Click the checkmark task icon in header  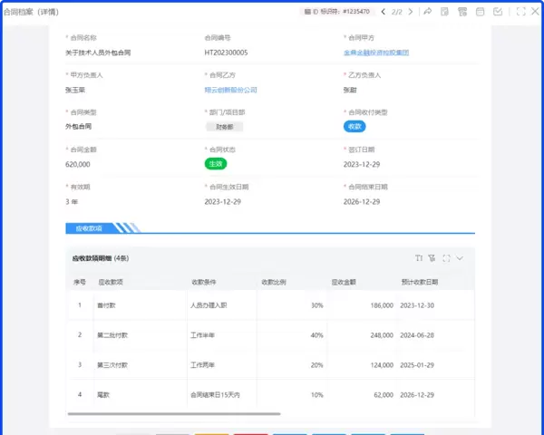498,12
